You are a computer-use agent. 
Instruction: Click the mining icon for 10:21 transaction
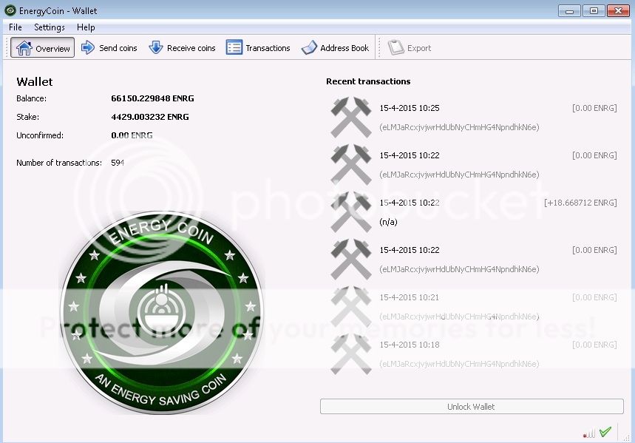[x=350, y=307]
